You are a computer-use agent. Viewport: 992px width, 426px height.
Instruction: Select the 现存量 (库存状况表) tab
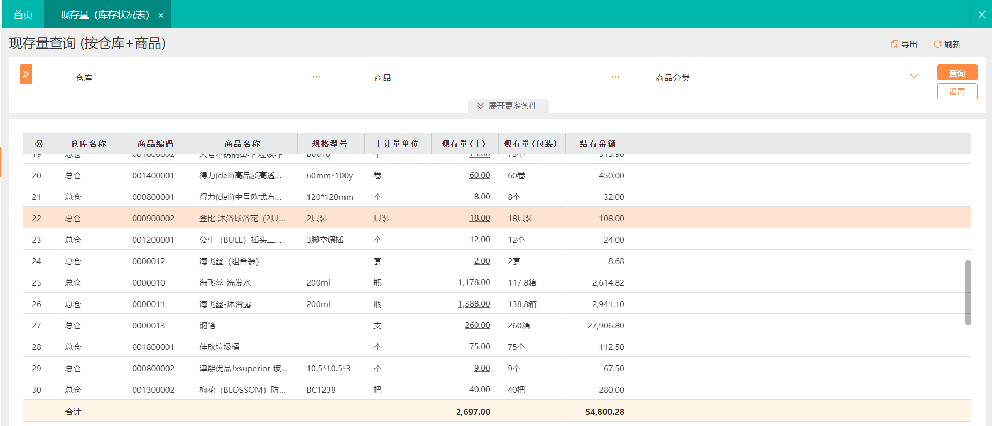pyautogui.click(x=105, y=14)
